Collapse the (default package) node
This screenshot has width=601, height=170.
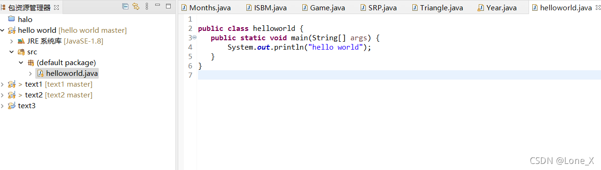tap(22, 63)
